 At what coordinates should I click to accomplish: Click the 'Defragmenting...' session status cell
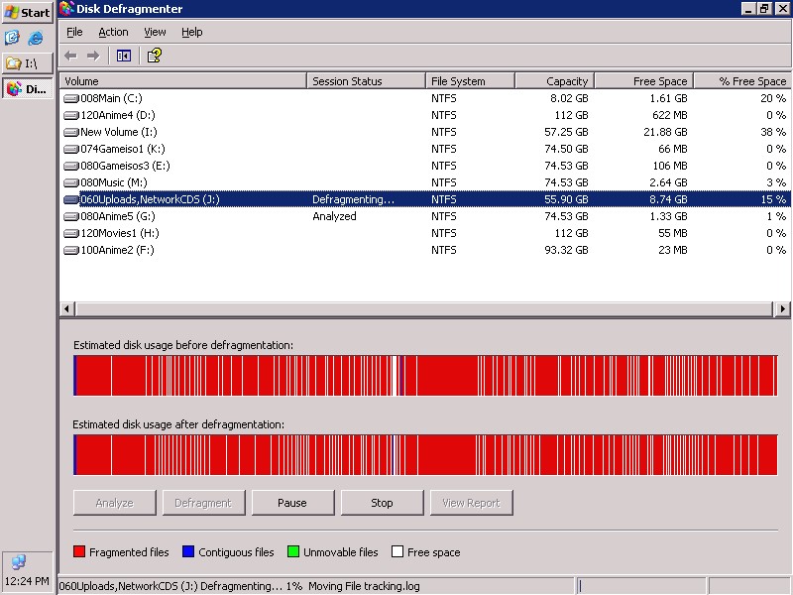tap(353, 200)
